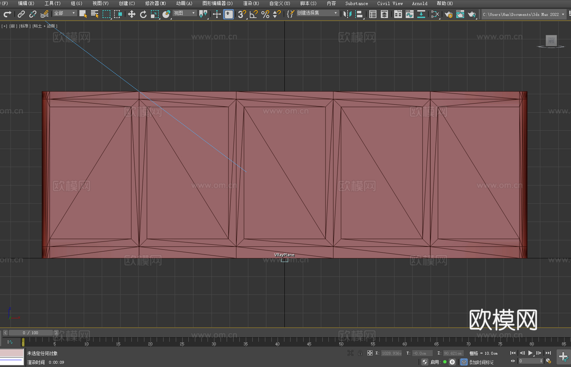Toggle the Keyboard Shortcut Override button
The image size is (571, 367).
(x=228, y=14)
